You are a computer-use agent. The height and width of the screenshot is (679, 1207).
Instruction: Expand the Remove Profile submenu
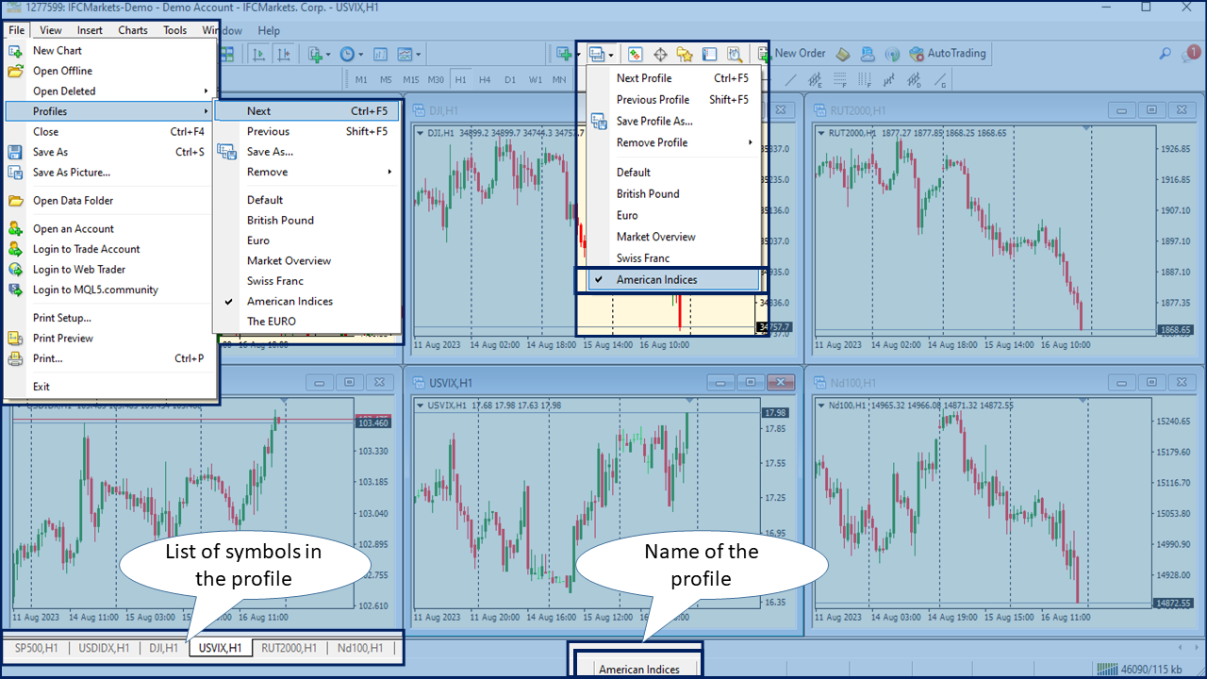click(653, 142)
